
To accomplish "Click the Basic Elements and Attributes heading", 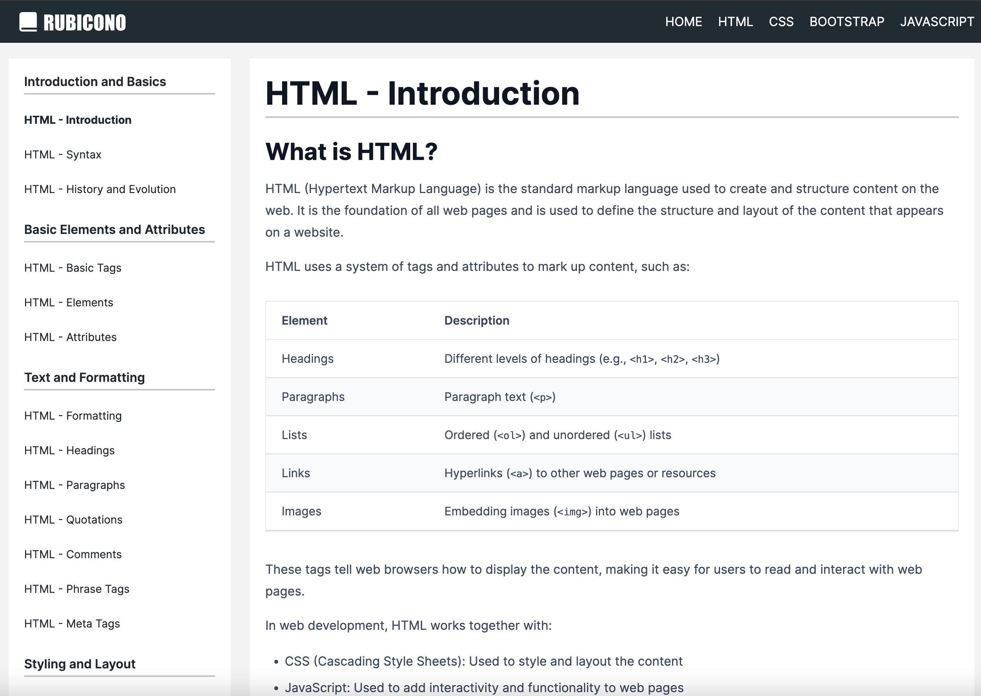I will pyautogui.click(x=115, y=230).
